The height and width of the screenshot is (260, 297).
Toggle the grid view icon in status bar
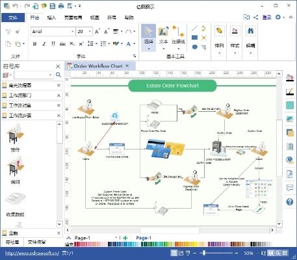pos(285,253)
